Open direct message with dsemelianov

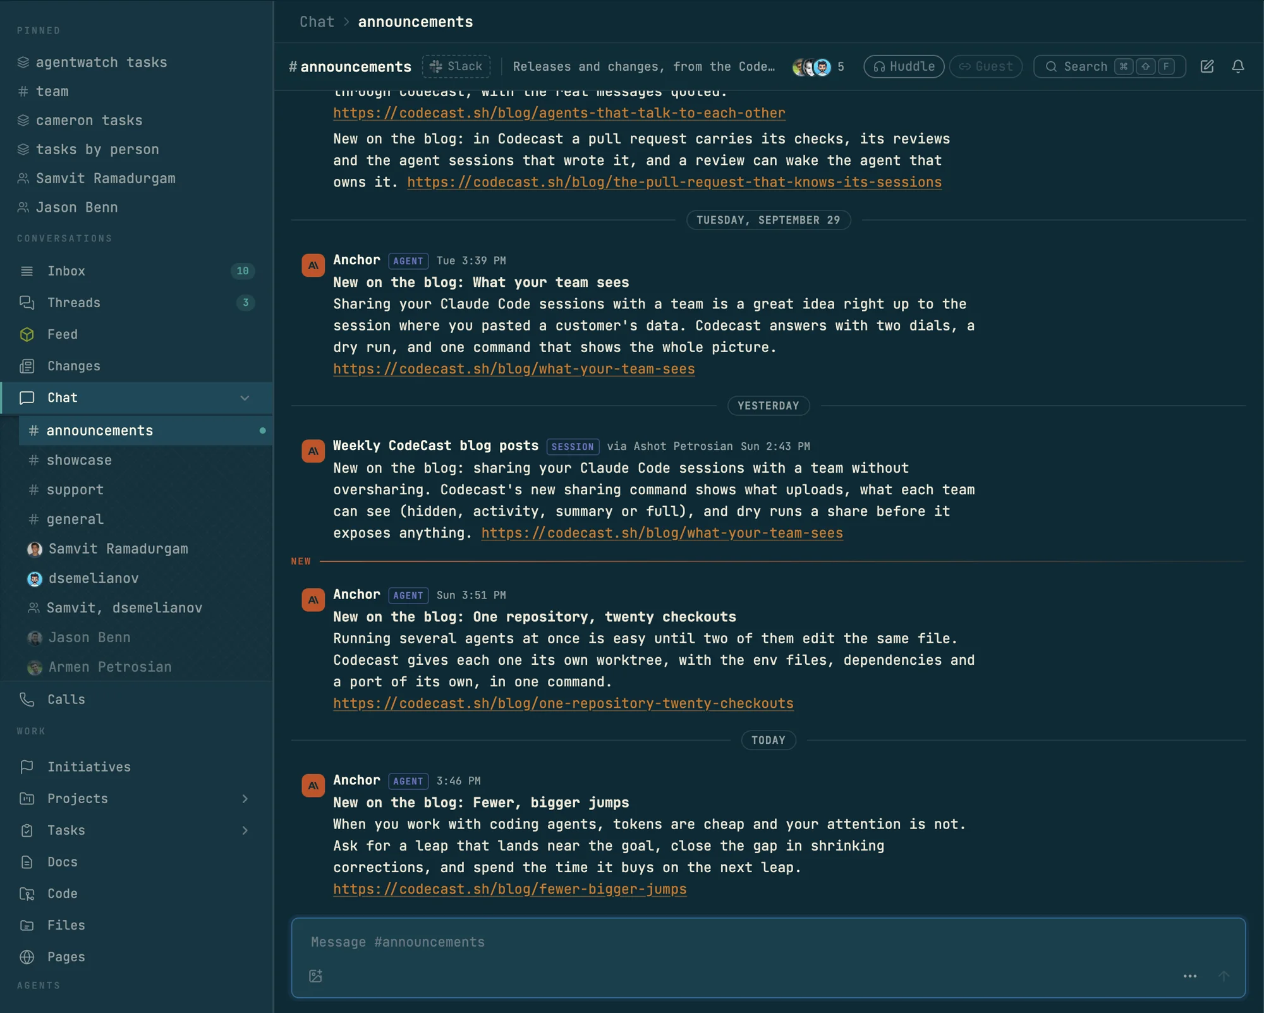pyautogui.click(x=145, y=578)
